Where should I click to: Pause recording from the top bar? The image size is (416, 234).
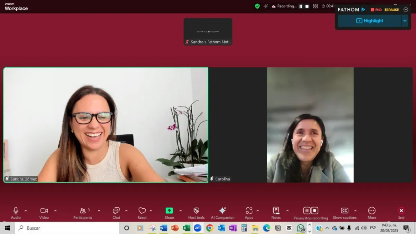301,6
